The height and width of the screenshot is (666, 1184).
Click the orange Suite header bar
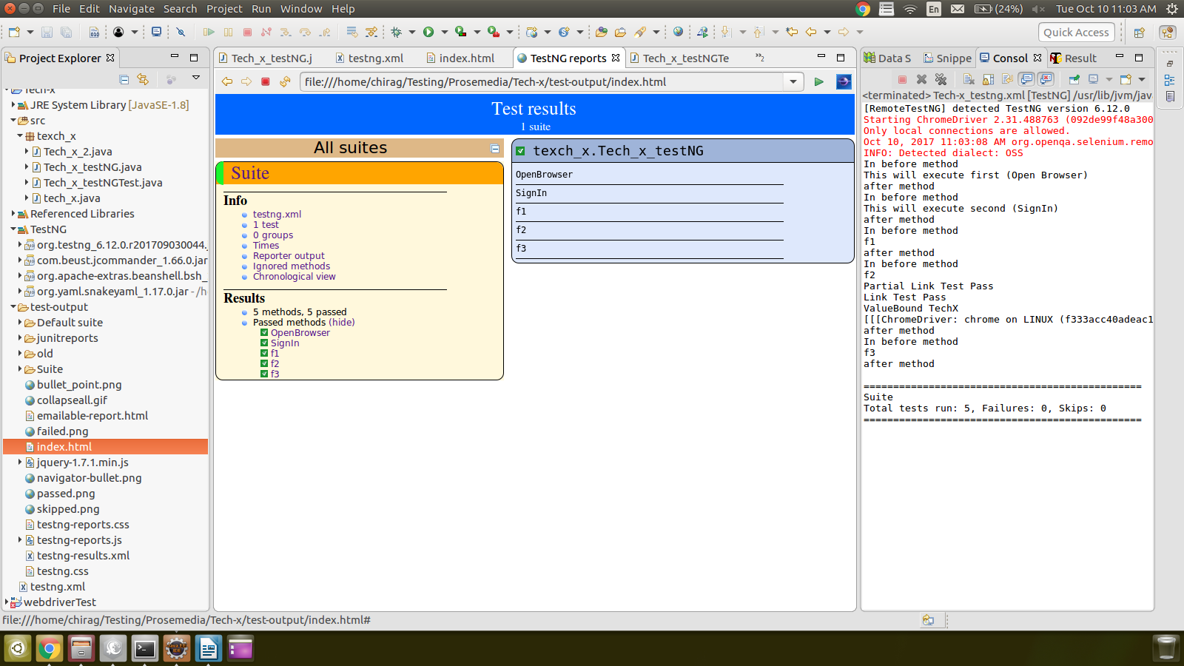coord(360,173)
